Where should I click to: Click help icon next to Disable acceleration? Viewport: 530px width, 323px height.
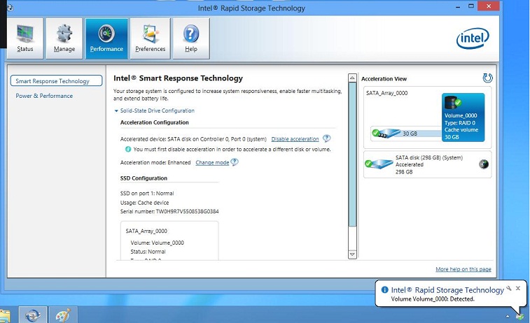326,138
